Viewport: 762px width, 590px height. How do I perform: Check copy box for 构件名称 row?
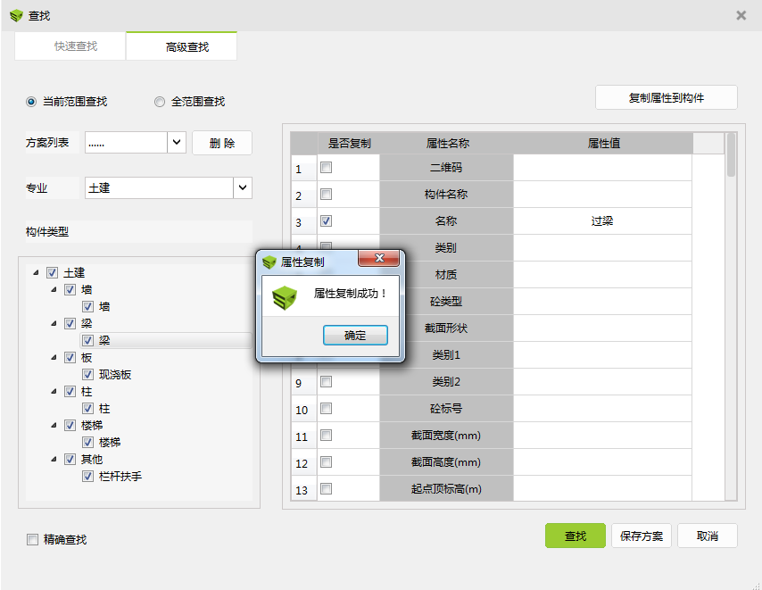click(326, 195)
